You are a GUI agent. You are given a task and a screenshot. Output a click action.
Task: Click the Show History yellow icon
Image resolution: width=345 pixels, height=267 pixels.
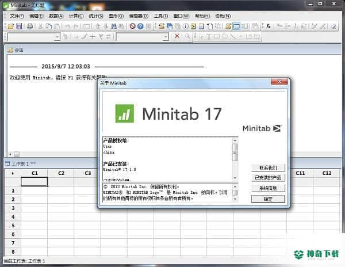[193, 26]
